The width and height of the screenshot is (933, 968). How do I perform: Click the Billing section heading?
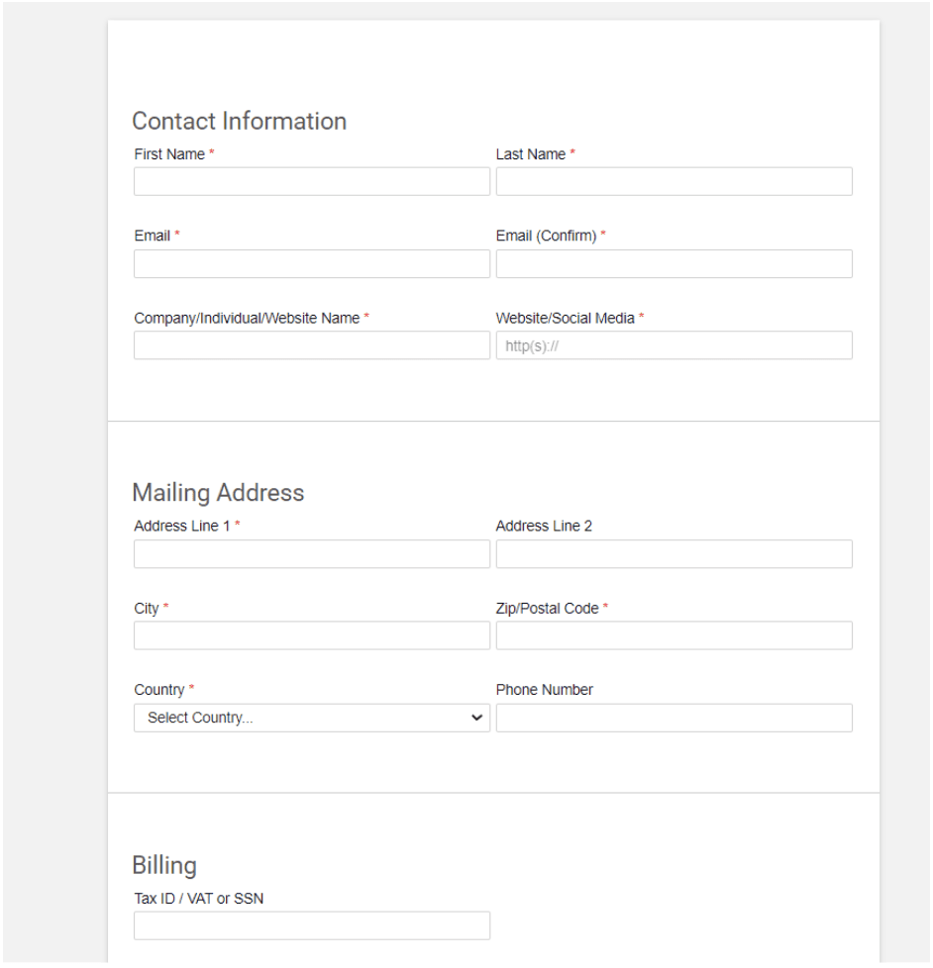164,865
